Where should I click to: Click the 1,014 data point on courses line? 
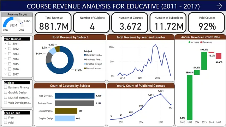(x=151, y=98)
